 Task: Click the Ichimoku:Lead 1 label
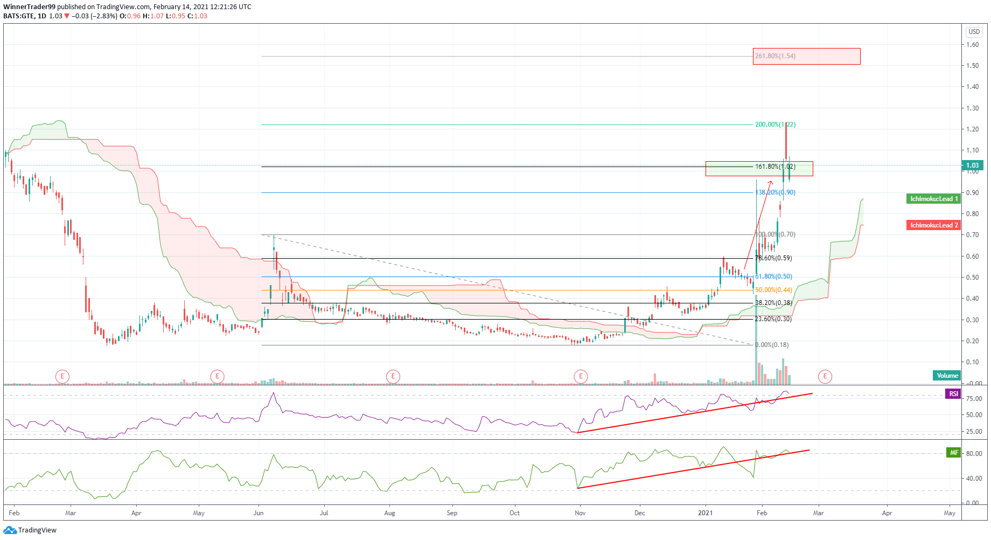[934, 199]
